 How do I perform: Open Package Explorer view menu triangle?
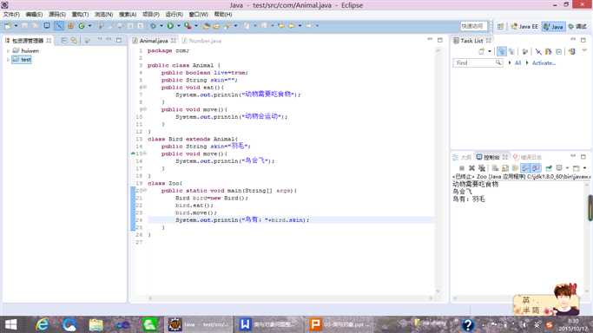100,39
